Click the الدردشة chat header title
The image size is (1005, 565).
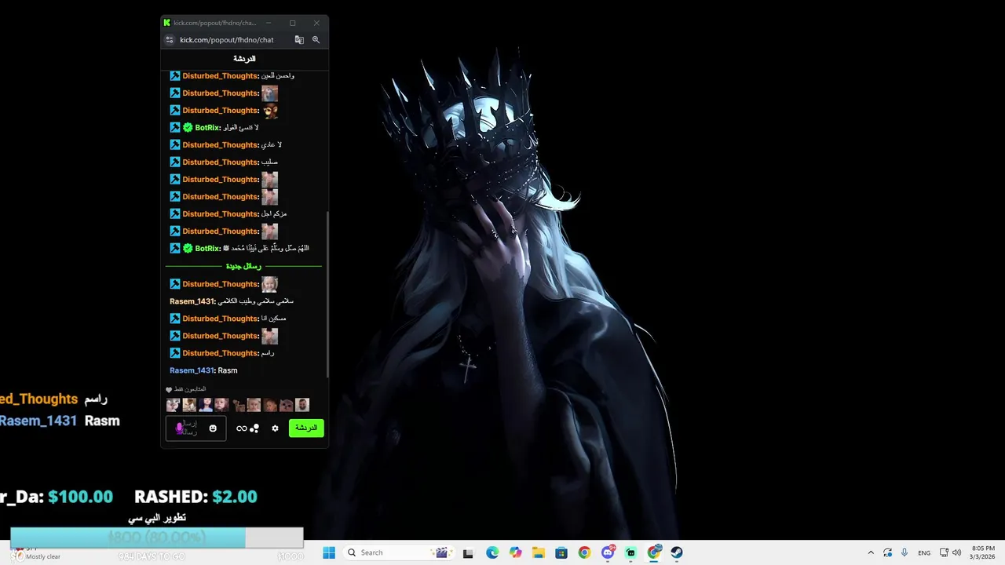point(244,59)
